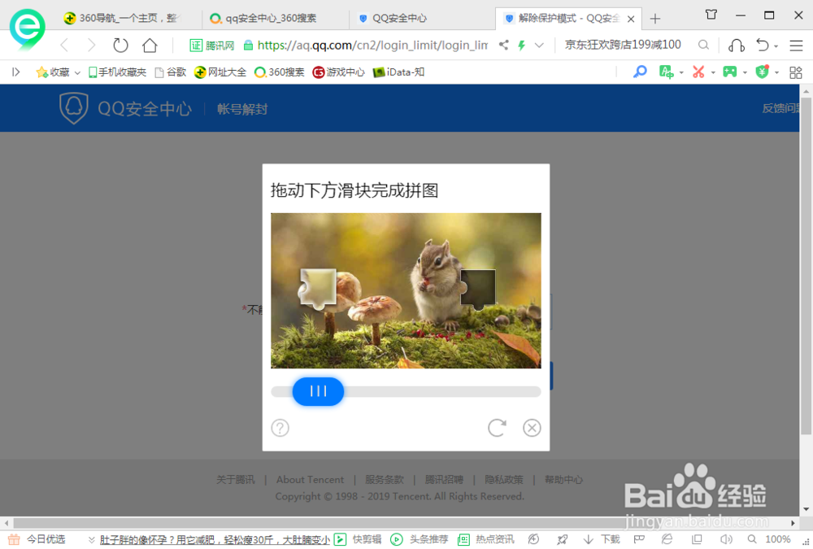The height and width of the screenshot is (549, 813).
Task: Open undo arrow's dropdown caret
Action: (x=776, y=46)
